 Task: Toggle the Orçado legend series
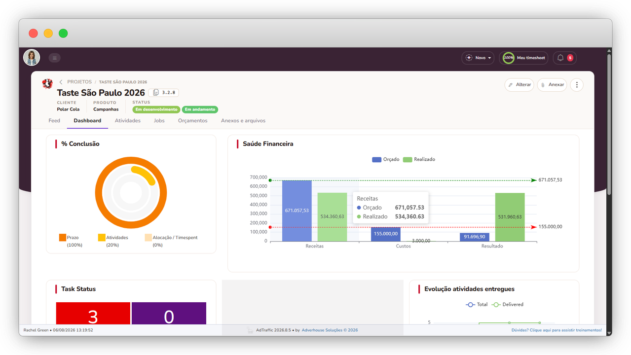pyautogui.click(x=386, y=159)
